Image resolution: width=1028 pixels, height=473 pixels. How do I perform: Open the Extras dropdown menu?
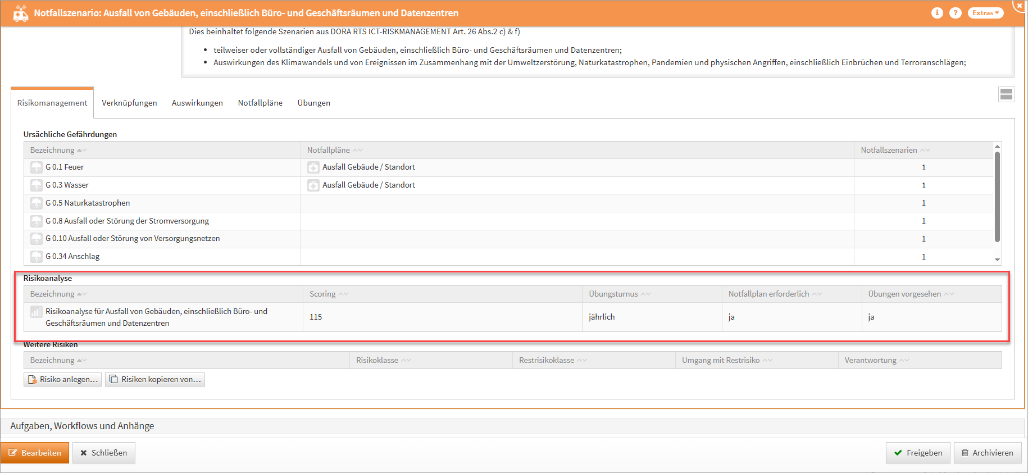[x=985, y=13]
